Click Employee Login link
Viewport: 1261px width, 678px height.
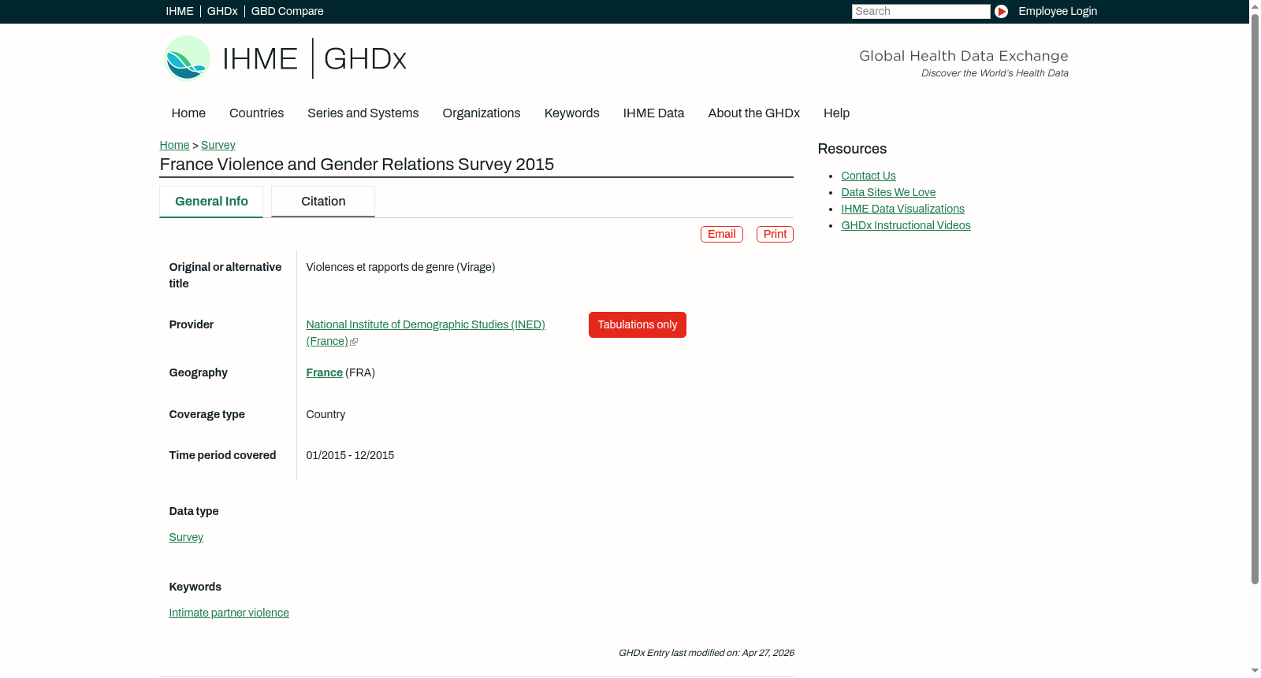(1058, 11)
